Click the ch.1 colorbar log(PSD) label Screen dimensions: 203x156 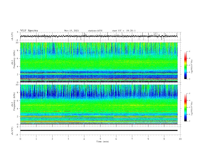coord(192,67)
